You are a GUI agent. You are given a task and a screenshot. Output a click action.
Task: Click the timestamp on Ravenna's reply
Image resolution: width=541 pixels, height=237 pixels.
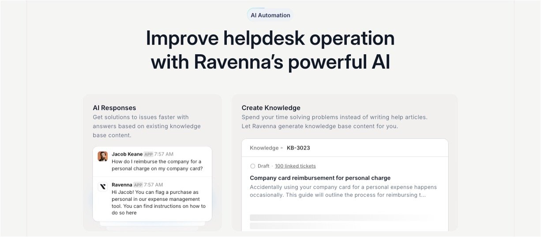coord(154,185)
